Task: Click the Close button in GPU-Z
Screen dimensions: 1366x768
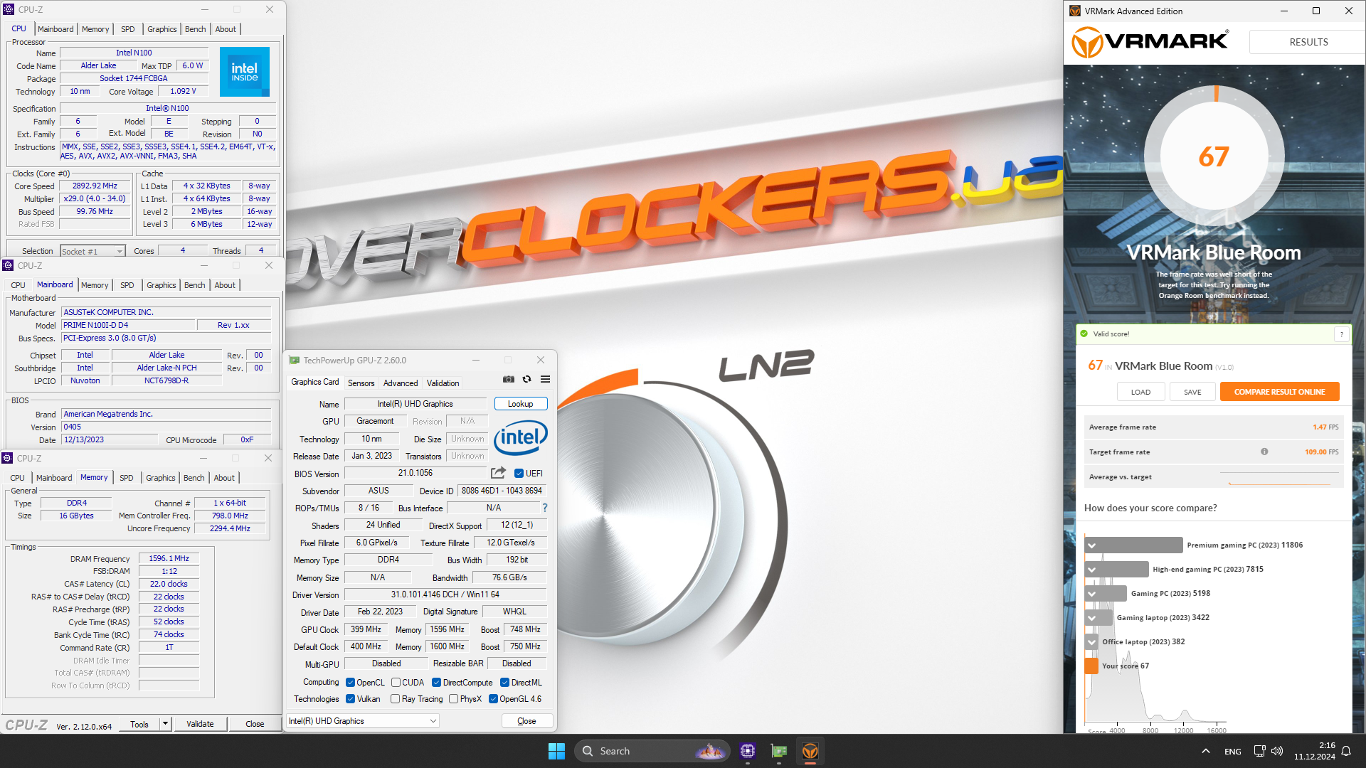Action: tap(526, 721)
